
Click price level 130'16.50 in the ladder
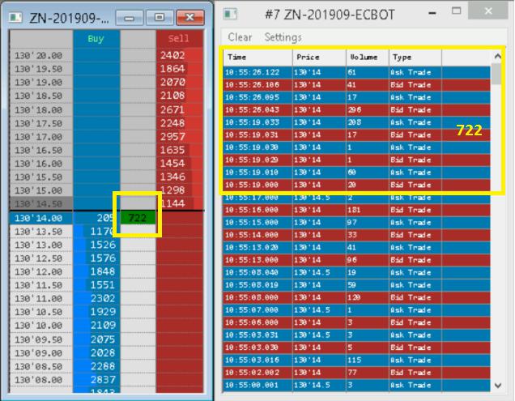point(40,150)
